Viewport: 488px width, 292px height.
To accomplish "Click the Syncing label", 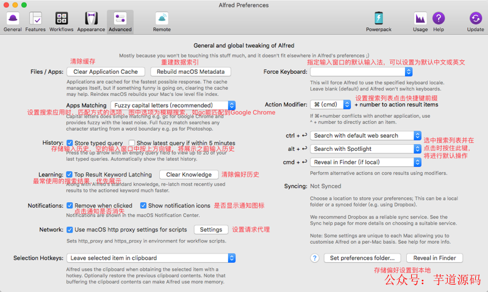I will click(x=296, y=186).
